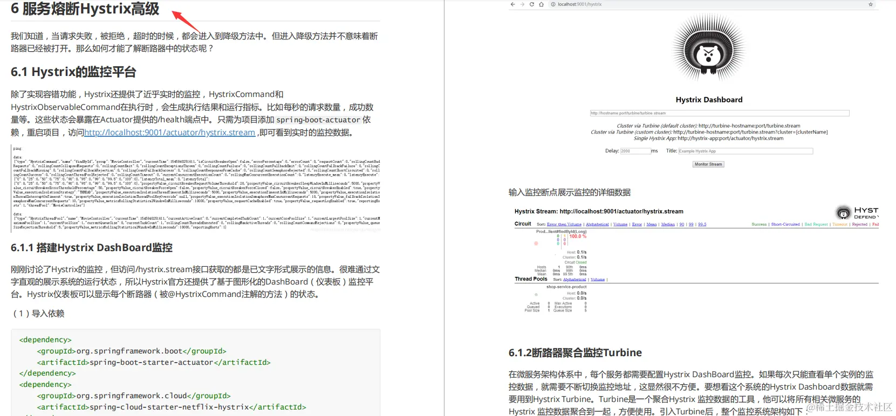
Task: Click Cluster via Turbine (default cluster) text
Action: click(x=708, y=126)
